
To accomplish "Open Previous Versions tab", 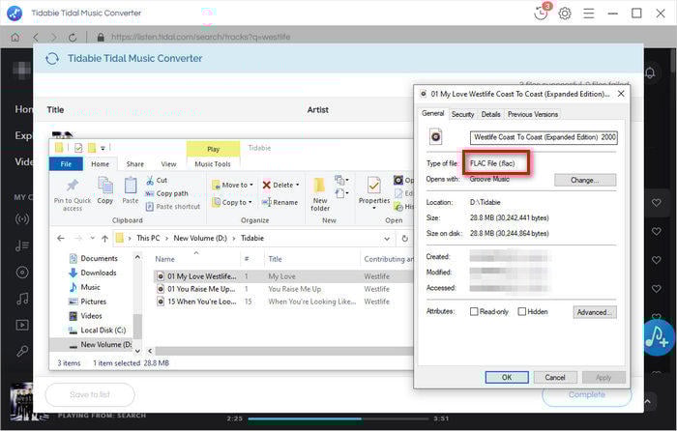I will tap(532, 114).
